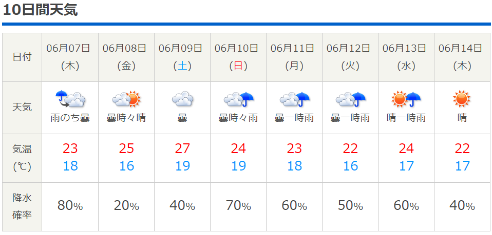Click the 06月10日 (日) date header

238,57
